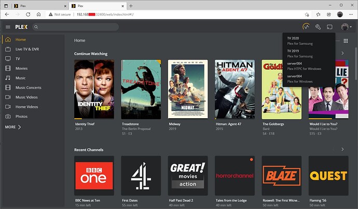
Task: Click The Berlin Proposal episode text
Action: click(x=136, y=129)
